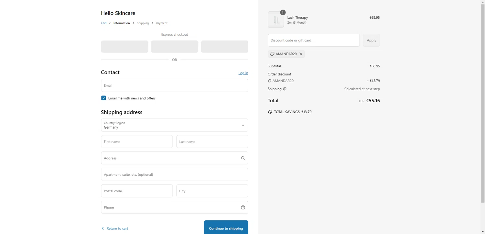Click the discount amount − €13.79

[373, 81]
